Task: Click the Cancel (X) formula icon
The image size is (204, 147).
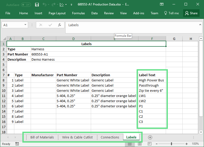Action: [x=41, y=25]
